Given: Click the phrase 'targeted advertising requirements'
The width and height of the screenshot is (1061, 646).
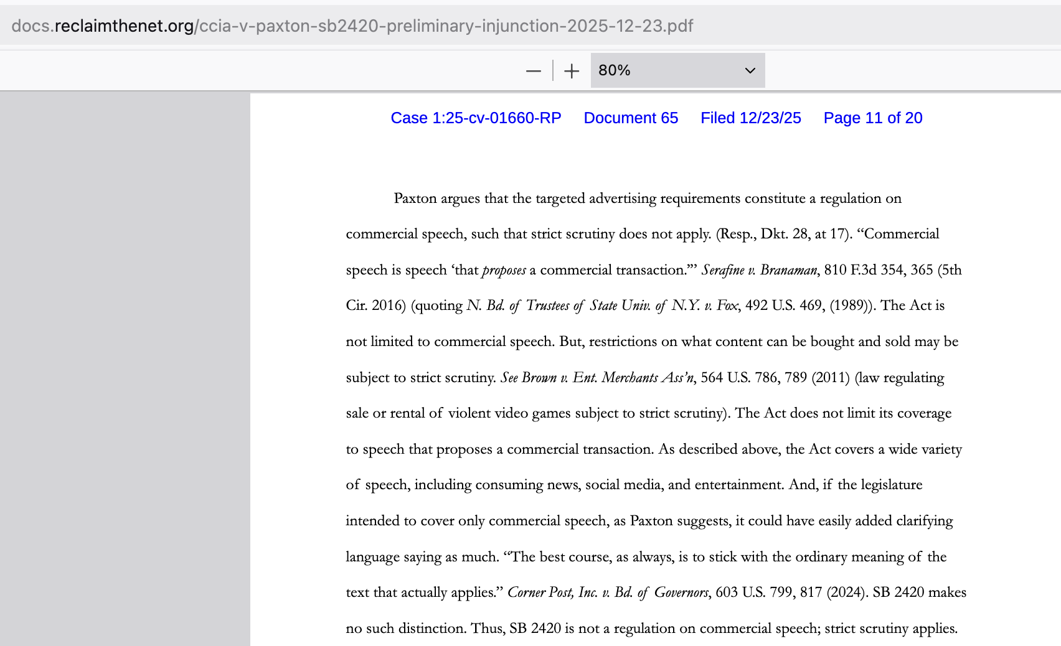Looking at the screenshot, I should coord(638,199).
